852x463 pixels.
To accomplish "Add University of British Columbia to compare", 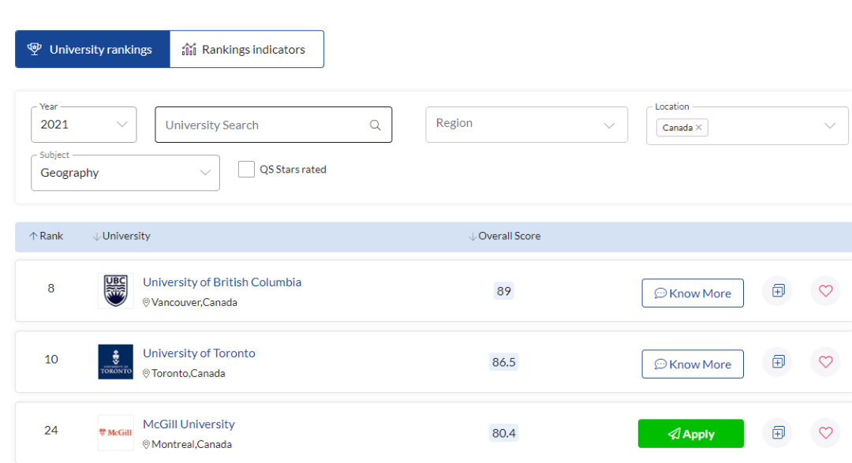I will tap(778, 291).
